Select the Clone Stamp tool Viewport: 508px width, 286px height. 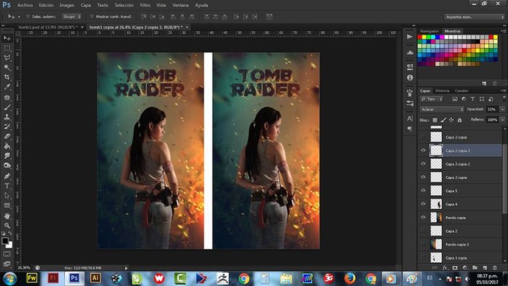click(x=7, y=117)
